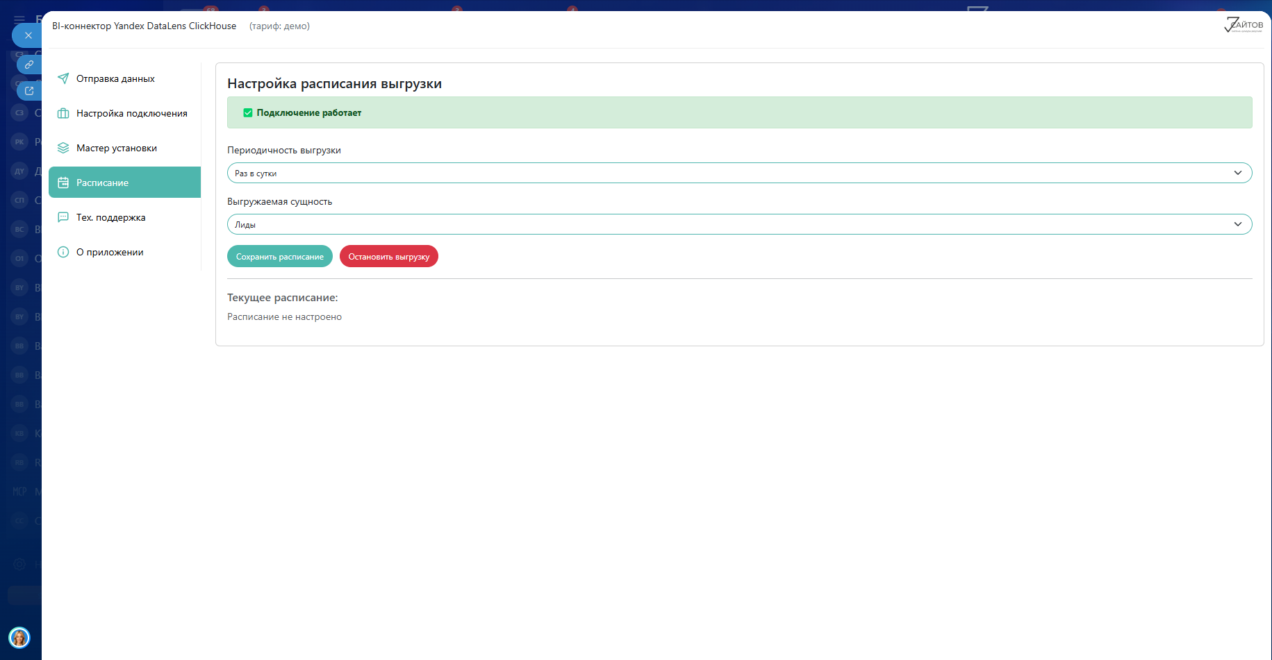Toggle the hamburger menu behind the panel

pos(19,19)
